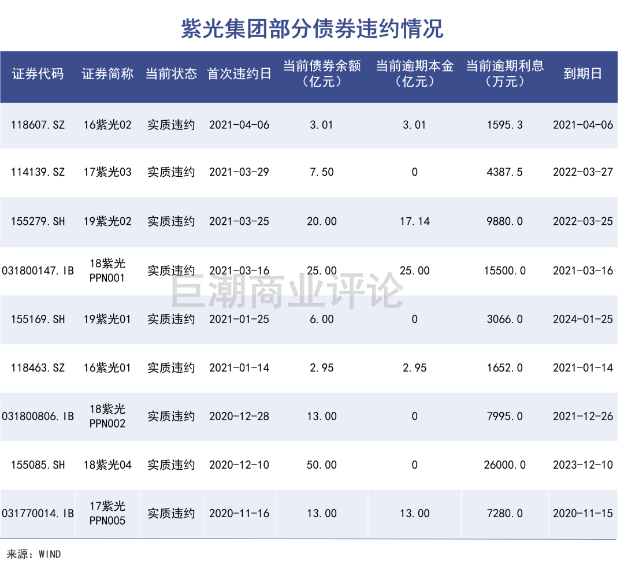Select the security code 155279.SH
This screenshot has height=568, width=624.
tap(38, 221)
